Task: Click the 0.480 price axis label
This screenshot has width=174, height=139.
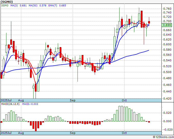Action: click(167, 78)
